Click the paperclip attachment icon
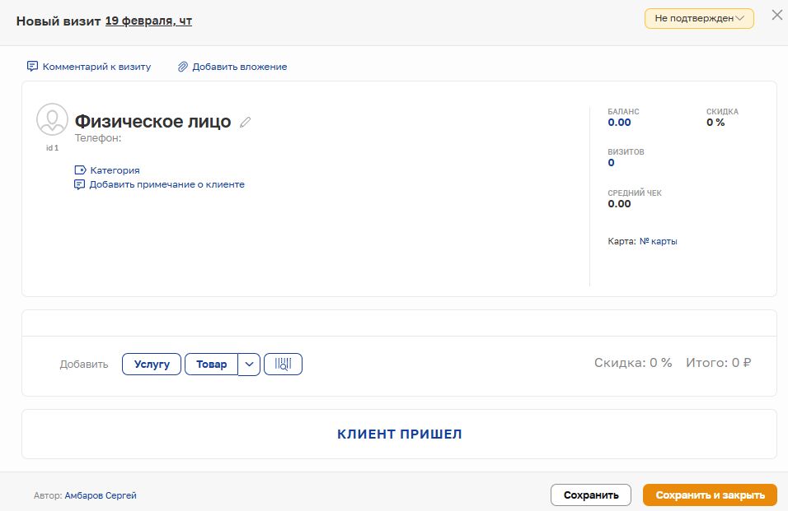Viewport: 788px width, 511px height. click(x=183, y=67)
